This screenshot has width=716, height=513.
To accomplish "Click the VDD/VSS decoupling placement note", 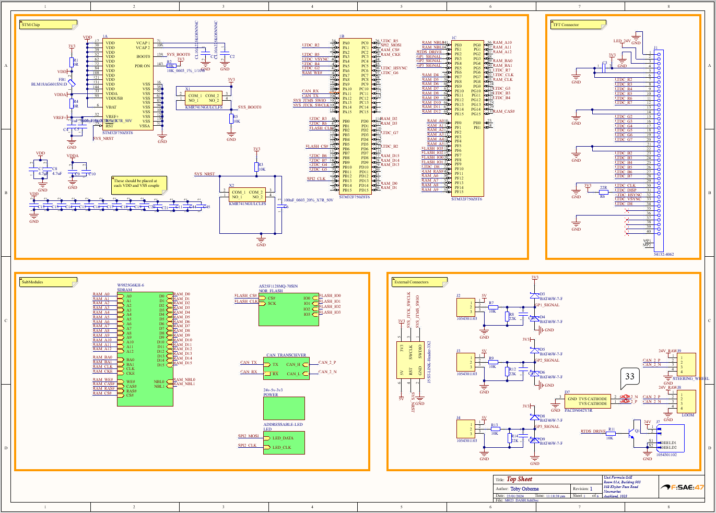I will [139, 185].
